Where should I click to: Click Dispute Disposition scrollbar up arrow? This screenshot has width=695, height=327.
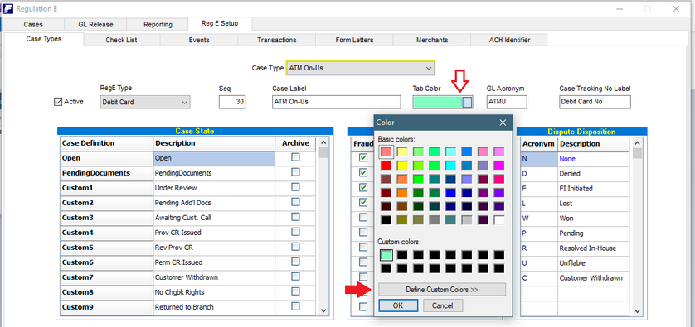pyautogui.click(x=637, y=143)
